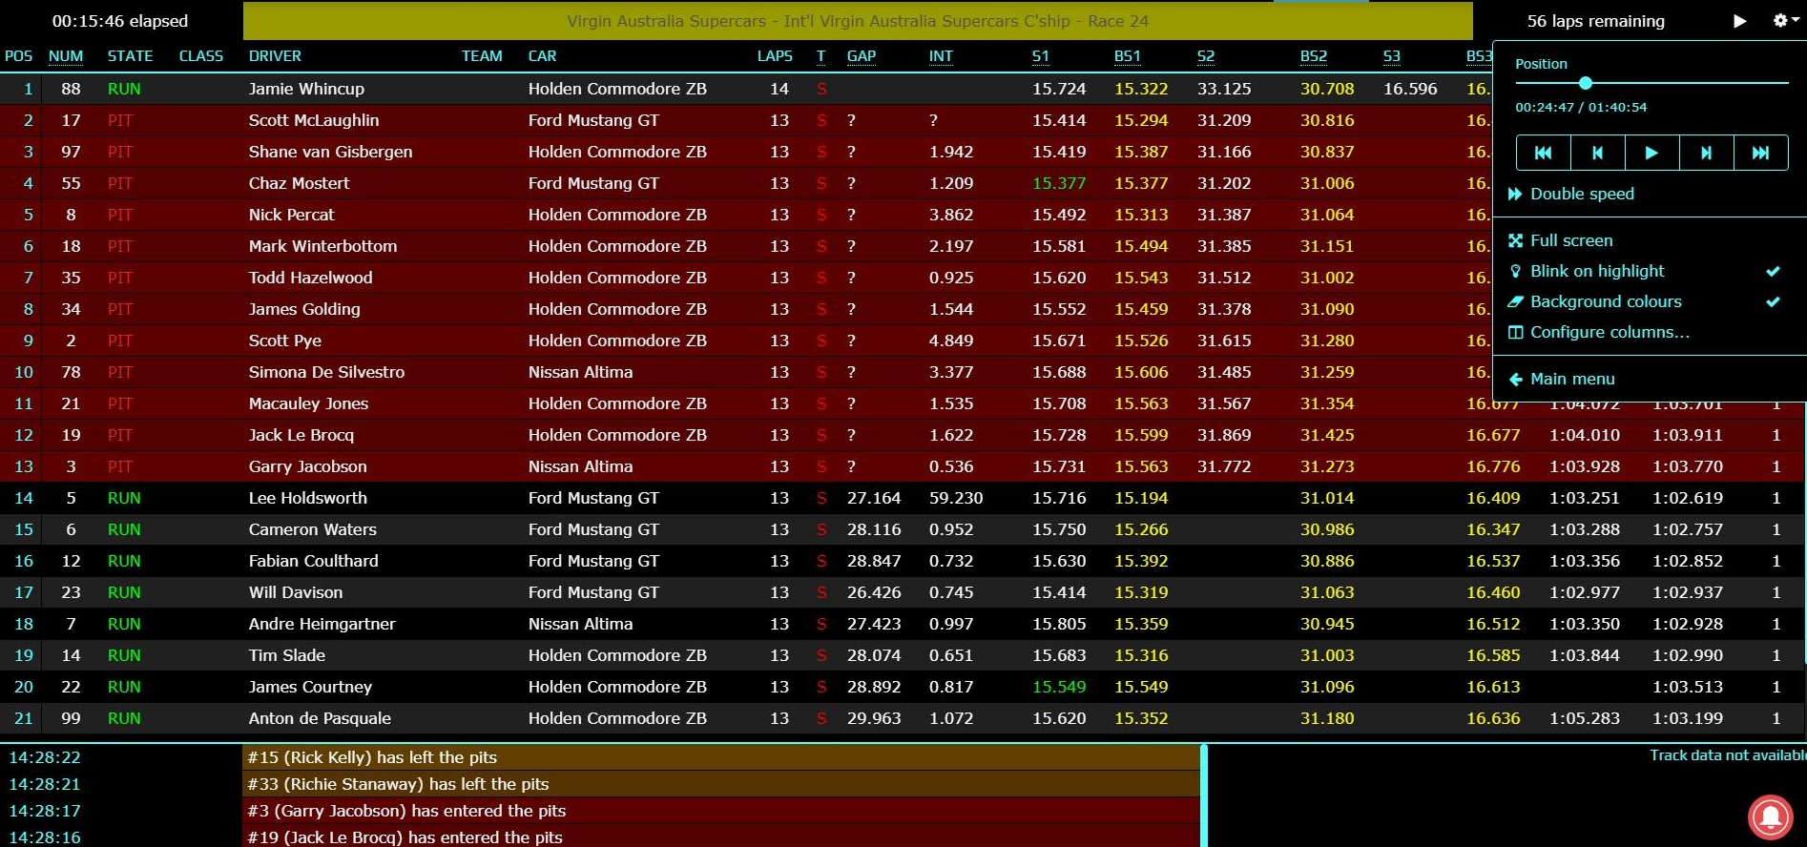Click the 56 laps remaining text
Viewport: 1807px width, 847px height.
1595,21
